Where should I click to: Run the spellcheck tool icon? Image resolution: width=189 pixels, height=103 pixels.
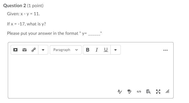pos(120,92)
